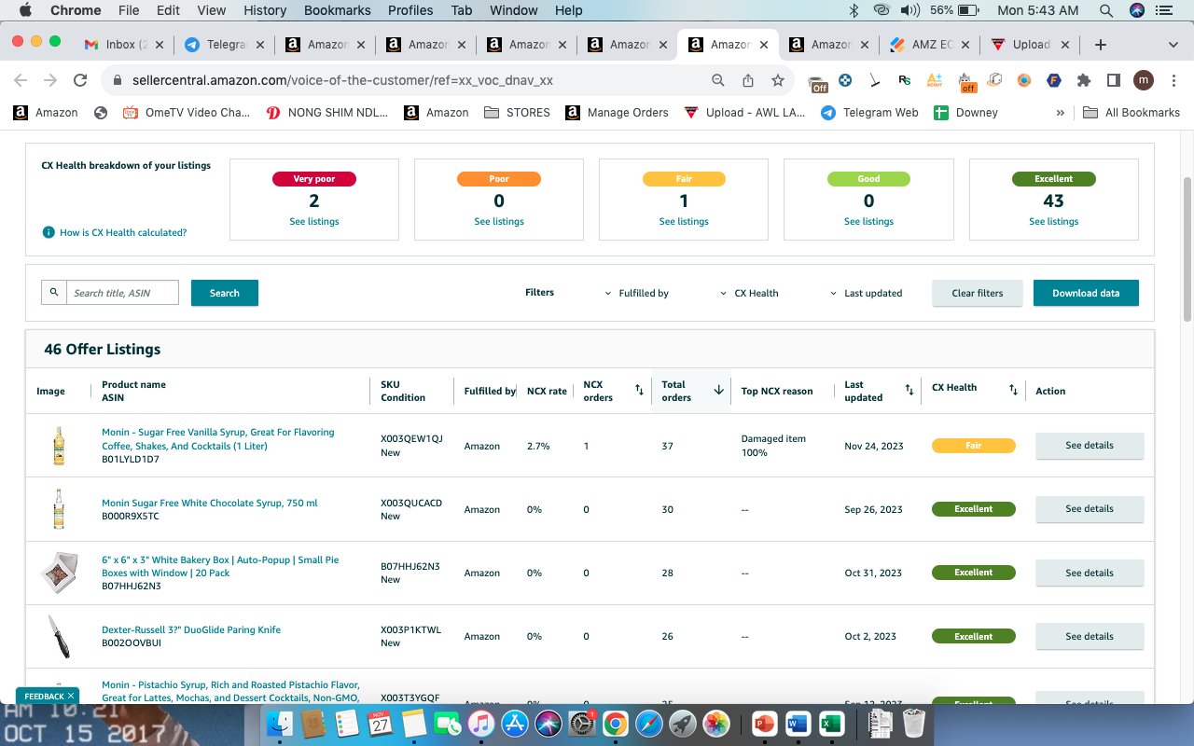Screen dimensions: 1194x746
Task: Click the Monin Vanilla Syrup bottle thumbnail
Action: tap(59, 446)
